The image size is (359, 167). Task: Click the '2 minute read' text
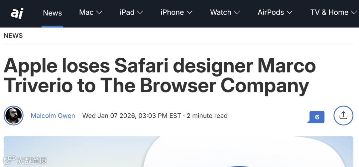coord(207,116)
